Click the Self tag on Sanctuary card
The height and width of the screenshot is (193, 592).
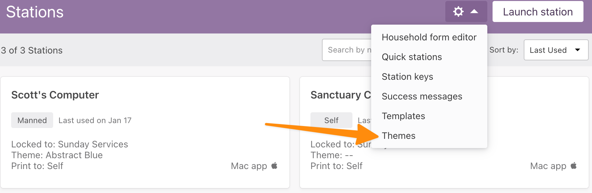coord(331,120)
